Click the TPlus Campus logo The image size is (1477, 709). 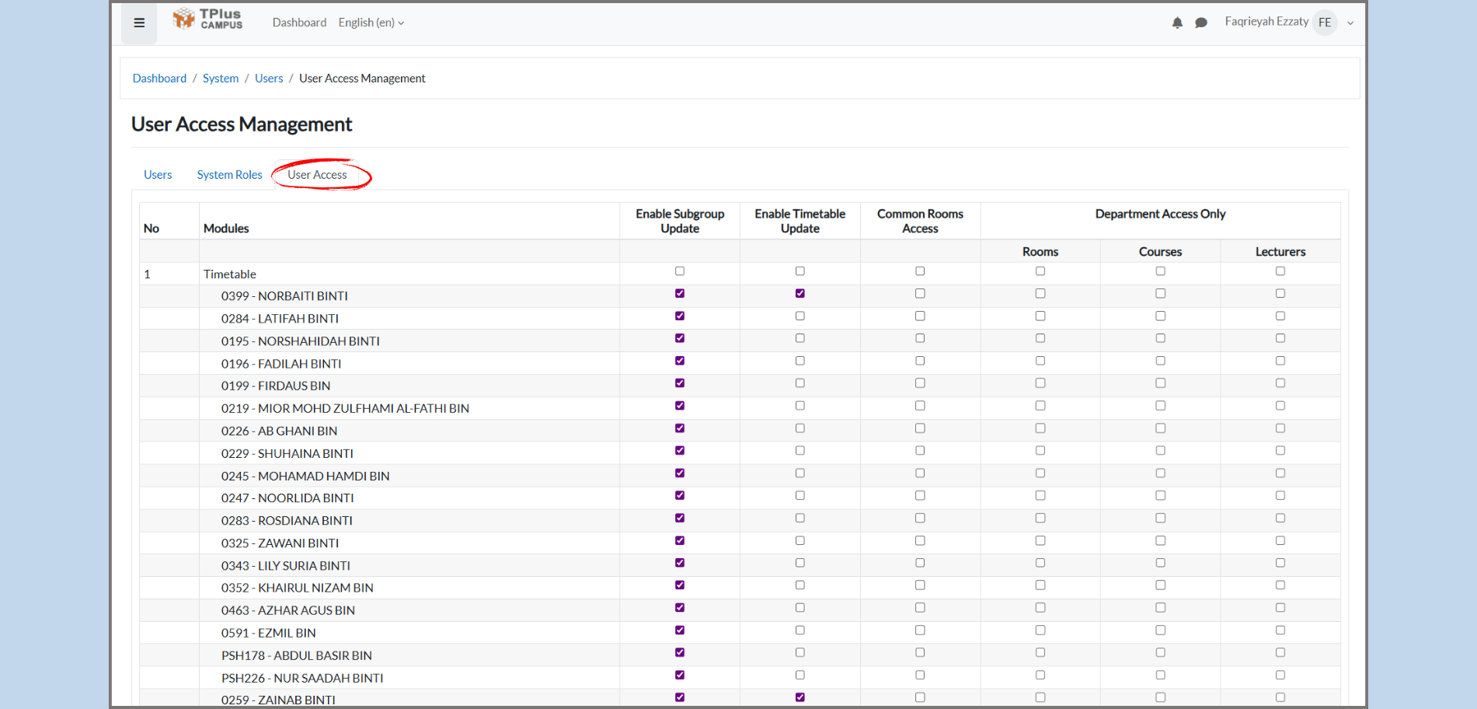[207, 19]
